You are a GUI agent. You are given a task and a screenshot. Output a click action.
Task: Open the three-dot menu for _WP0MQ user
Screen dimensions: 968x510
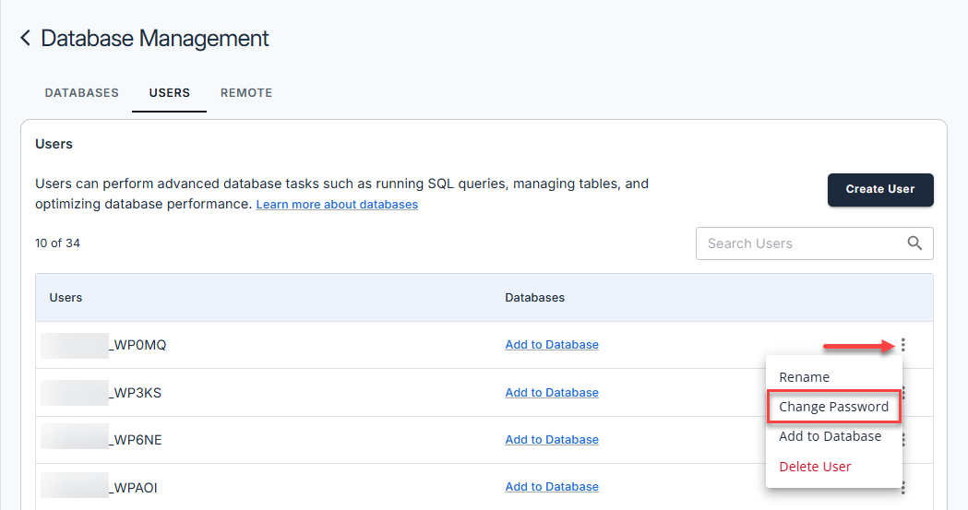pyautogui.click(x=902, y=345)
